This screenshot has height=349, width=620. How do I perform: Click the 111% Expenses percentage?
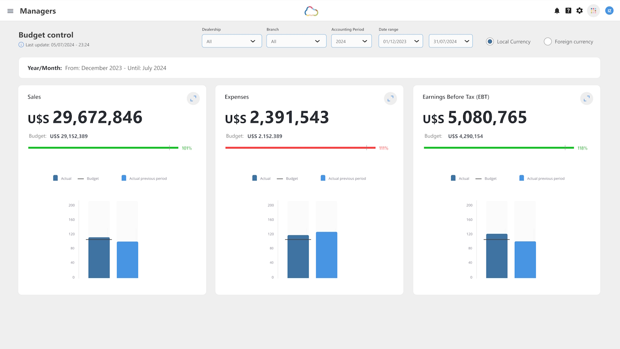pyautogui.click(x=383, y=148)
